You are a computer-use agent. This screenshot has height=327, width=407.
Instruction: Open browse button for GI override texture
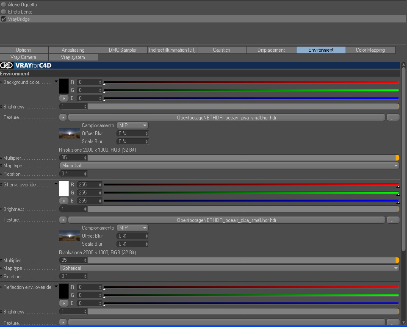coord(393,220)
